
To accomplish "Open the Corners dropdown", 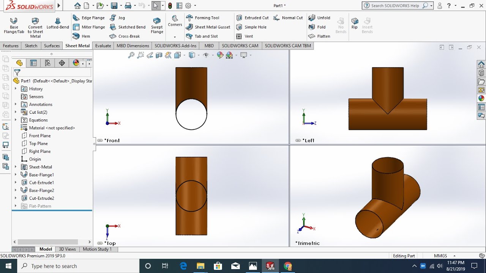I will [x=175, y=37].
